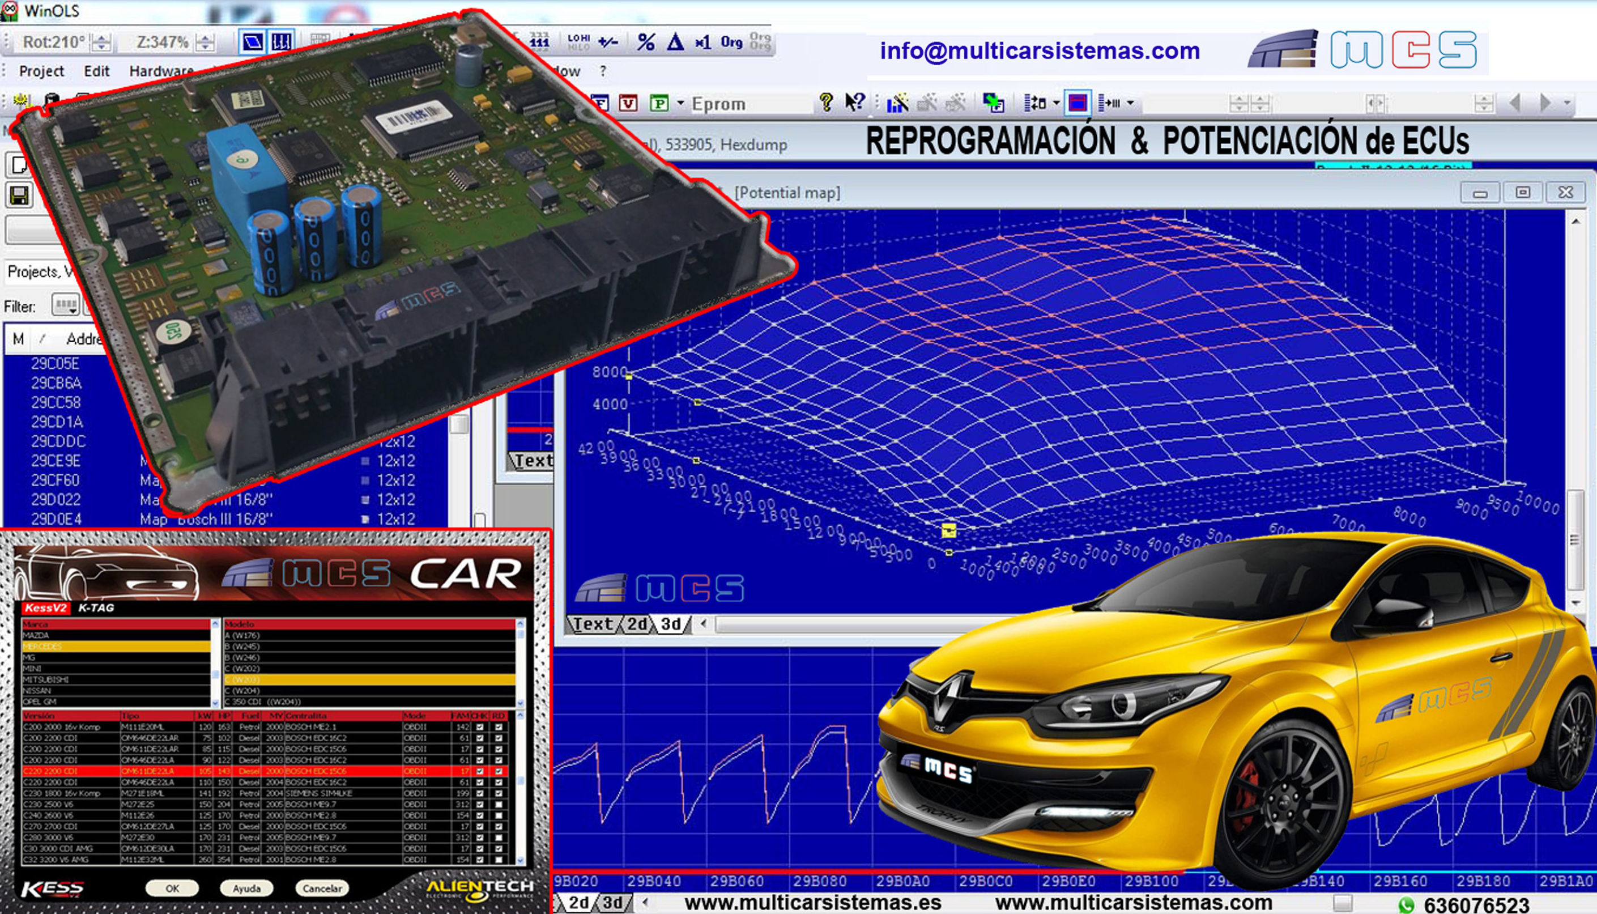Click the www.multicarsistemas.com link
1597x914 pixels.
1134,902
